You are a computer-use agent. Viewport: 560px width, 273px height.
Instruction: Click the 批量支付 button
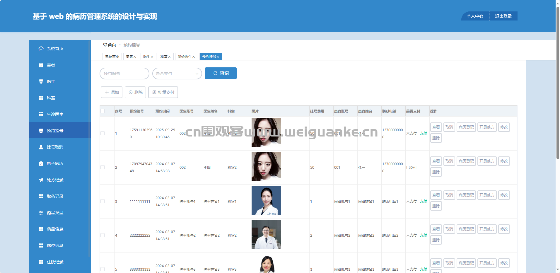click(x=163, y=92)
